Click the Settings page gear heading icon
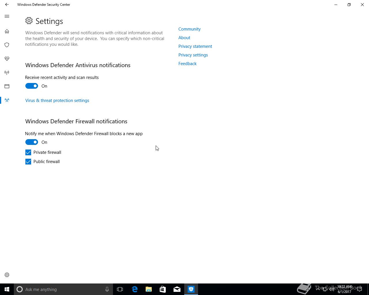Screen dimensions: 369x295 pos(29,21)
